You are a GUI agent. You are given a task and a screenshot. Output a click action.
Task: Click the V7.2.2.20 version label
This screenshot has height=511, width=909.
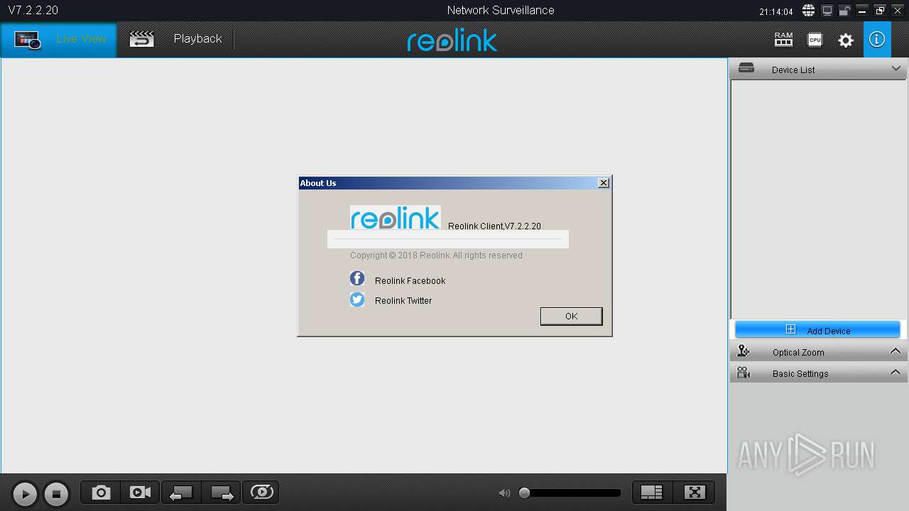pyautogui.click(x=33, y=11)
